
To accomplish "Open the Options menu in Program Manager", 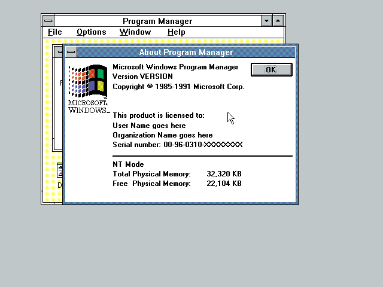I will tap(92, 32).
